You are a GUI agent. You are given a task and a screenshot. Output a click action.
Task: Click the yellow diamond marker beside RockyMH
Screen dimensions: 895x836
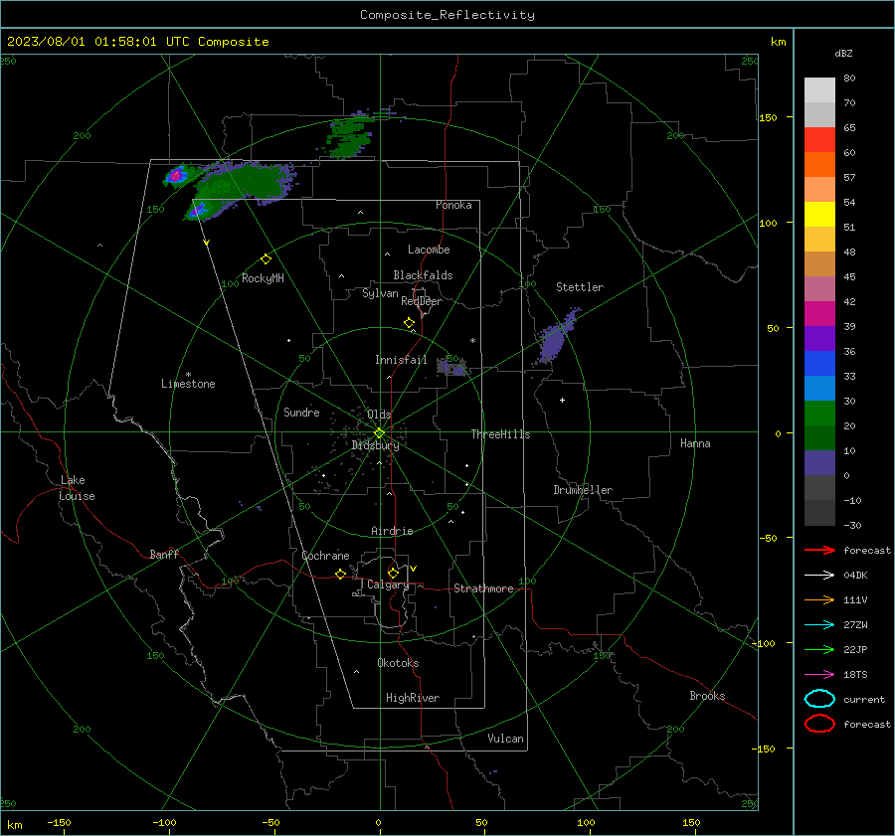(266, 259)
